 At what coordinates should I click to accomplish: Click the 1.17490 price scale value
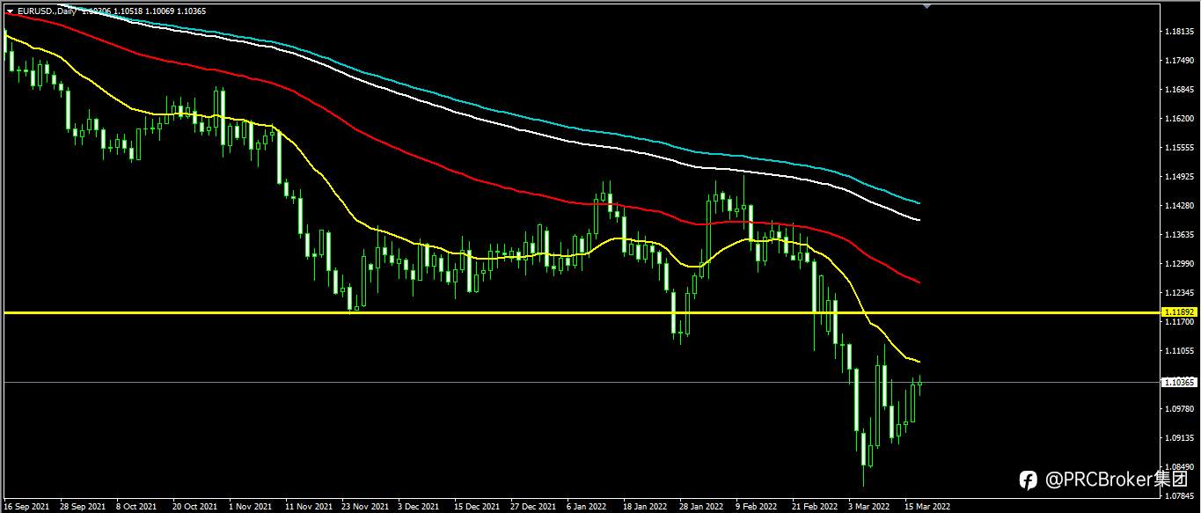pos(1178,61)
